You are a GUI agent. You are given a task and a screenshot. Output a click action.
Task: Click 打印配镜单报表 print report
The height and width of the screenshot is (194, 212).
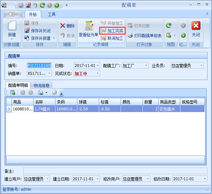[145, 36]
